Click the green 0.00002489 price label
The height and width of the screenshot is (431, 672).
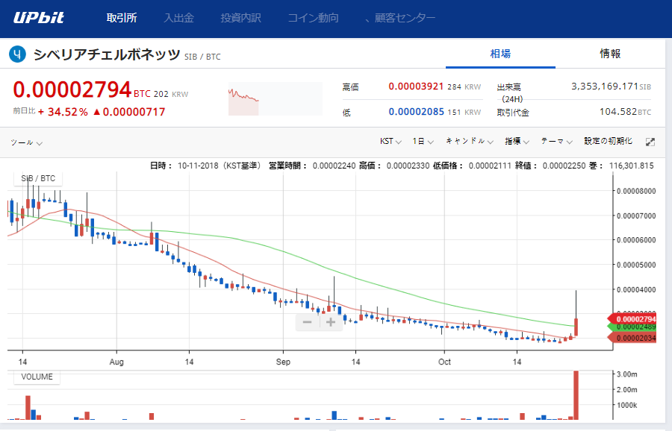pos(640,327)
